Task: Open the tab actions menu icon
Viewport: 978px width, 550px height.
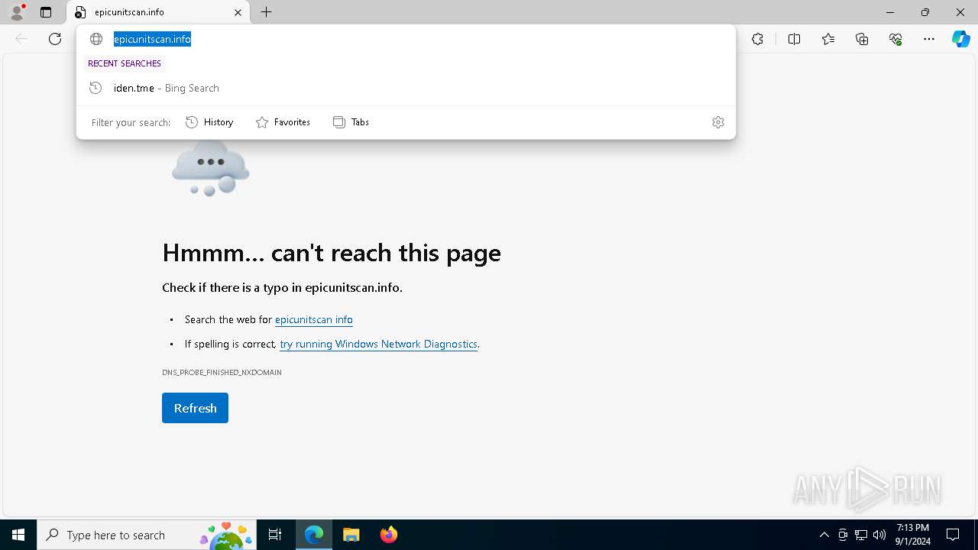Action: click(x=46, y=12)
